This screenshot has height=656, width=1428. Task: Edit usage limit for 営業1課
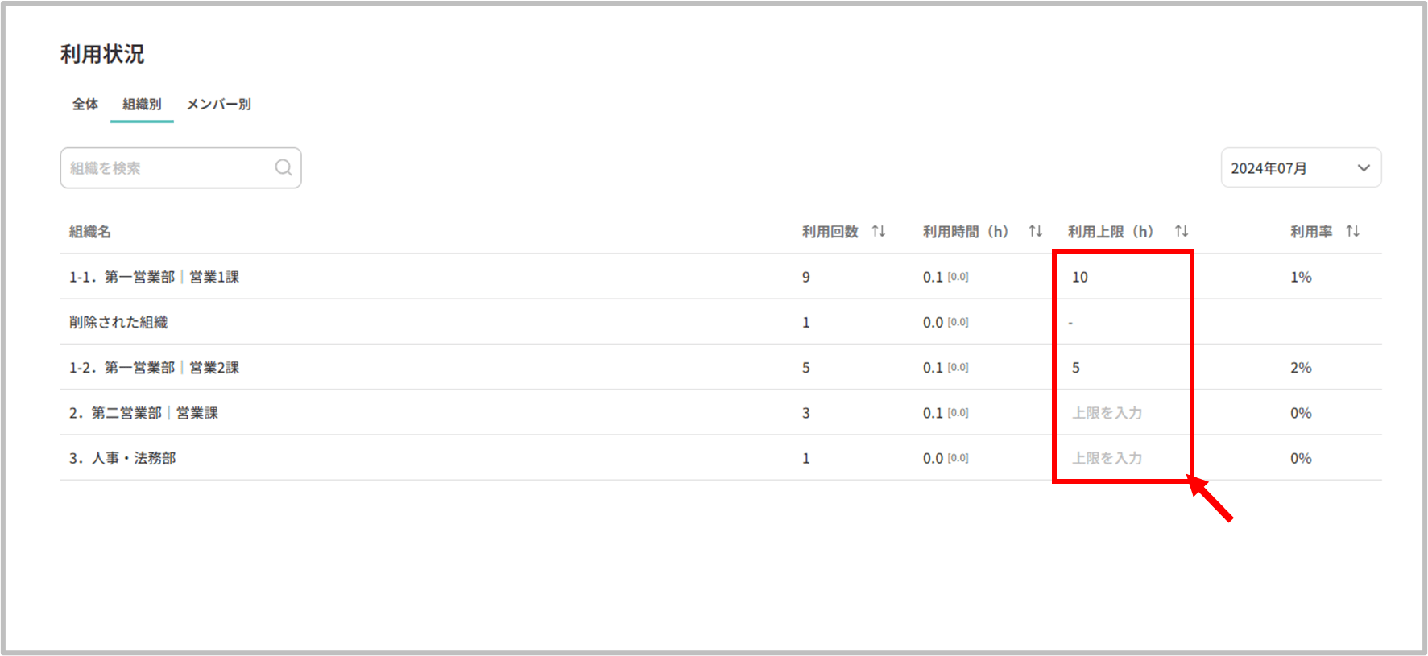coord(1081,278)
